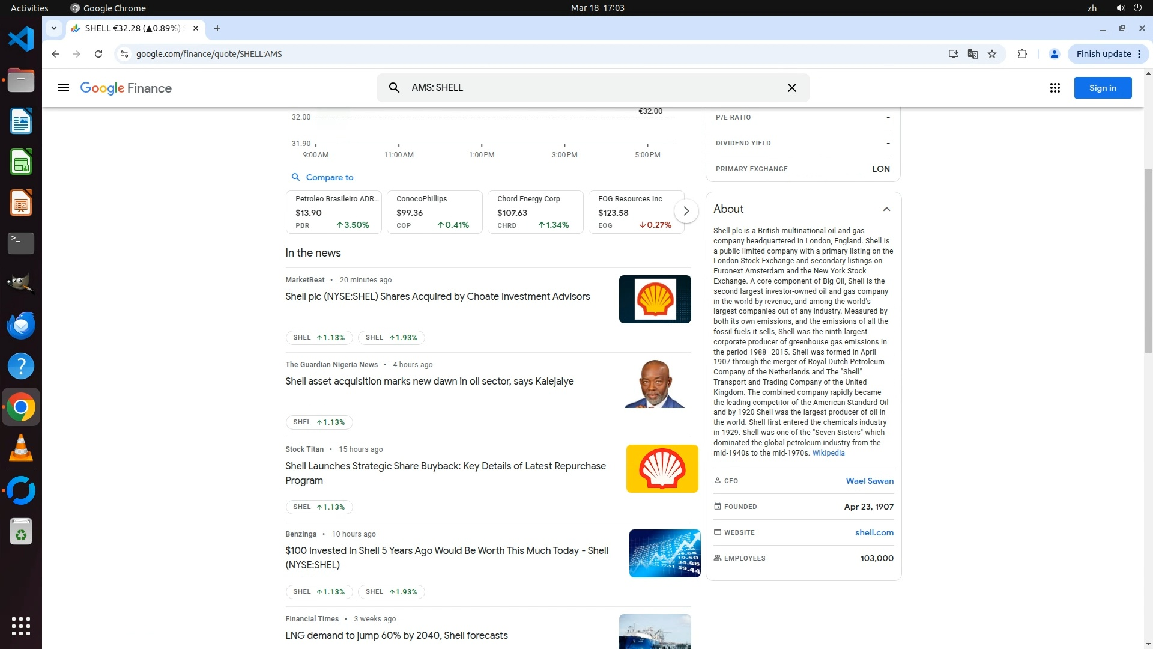Viewport: 1153px width, 649px height.
Task: Open Wael Sawan CEO link
Action: pyautogui.click(x=869, y=481)
